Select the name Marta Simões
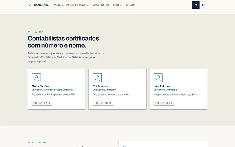 (x=41, y=86)
